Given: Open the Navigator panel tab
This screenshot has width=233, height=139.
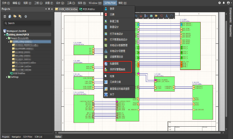Looking at the screenshot, I should (x=16, y=137).
